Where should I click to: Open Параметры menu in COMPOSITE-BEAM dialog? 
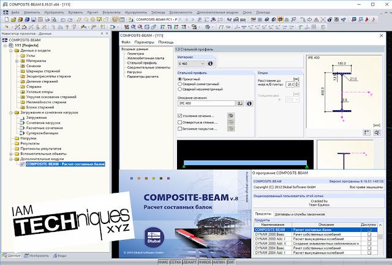[145, 42]
